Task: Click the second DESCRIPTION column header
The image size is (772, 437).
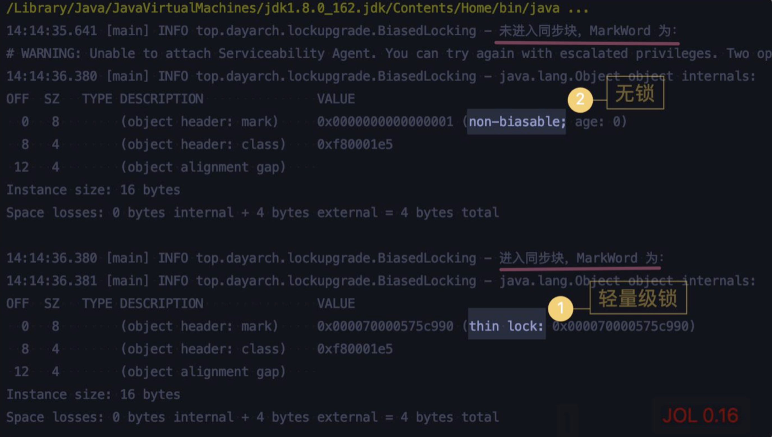Action: tap(162, 303)
